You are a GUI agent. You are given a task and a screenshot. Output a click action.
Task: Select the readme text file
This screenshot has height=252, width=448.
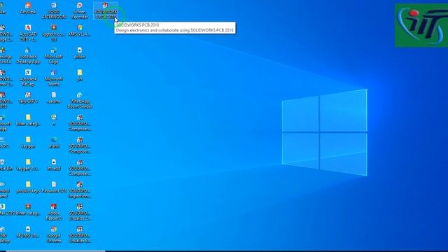coord(54,98)
